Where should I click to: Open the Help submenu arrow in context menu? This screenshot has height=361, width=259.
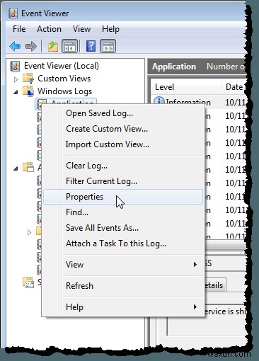click(195, 307)
